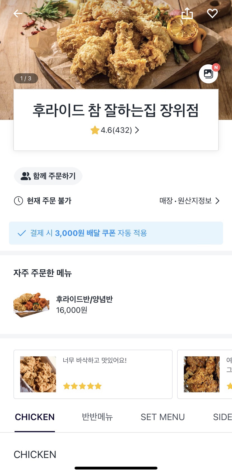
Task: Switch to the 반반메뉴 tab
Action: tap(97, 417)
